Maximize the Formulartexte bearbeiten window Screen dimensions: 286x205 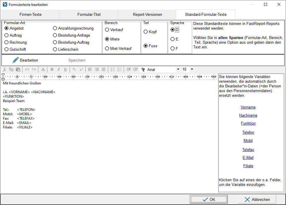pos(266,4)
